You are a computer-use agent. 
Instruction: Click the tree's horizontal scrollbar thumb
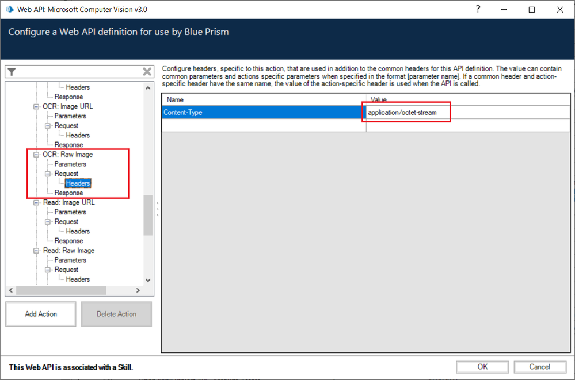coord(61,290)
